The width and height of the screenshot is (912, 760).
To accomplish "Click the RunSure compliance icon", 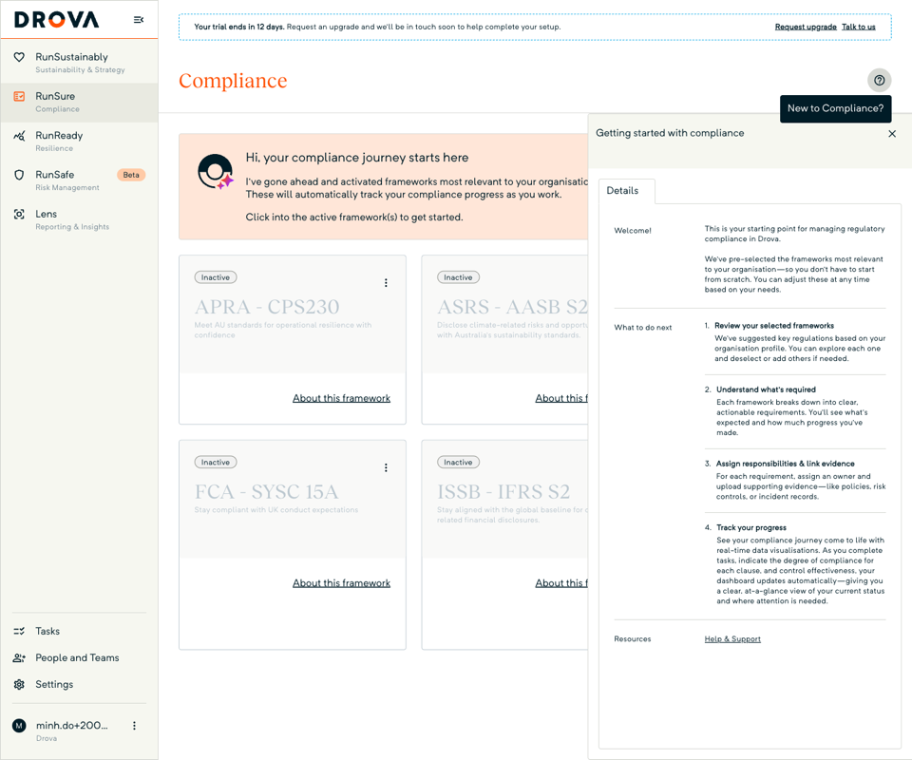I will (19, 97).
